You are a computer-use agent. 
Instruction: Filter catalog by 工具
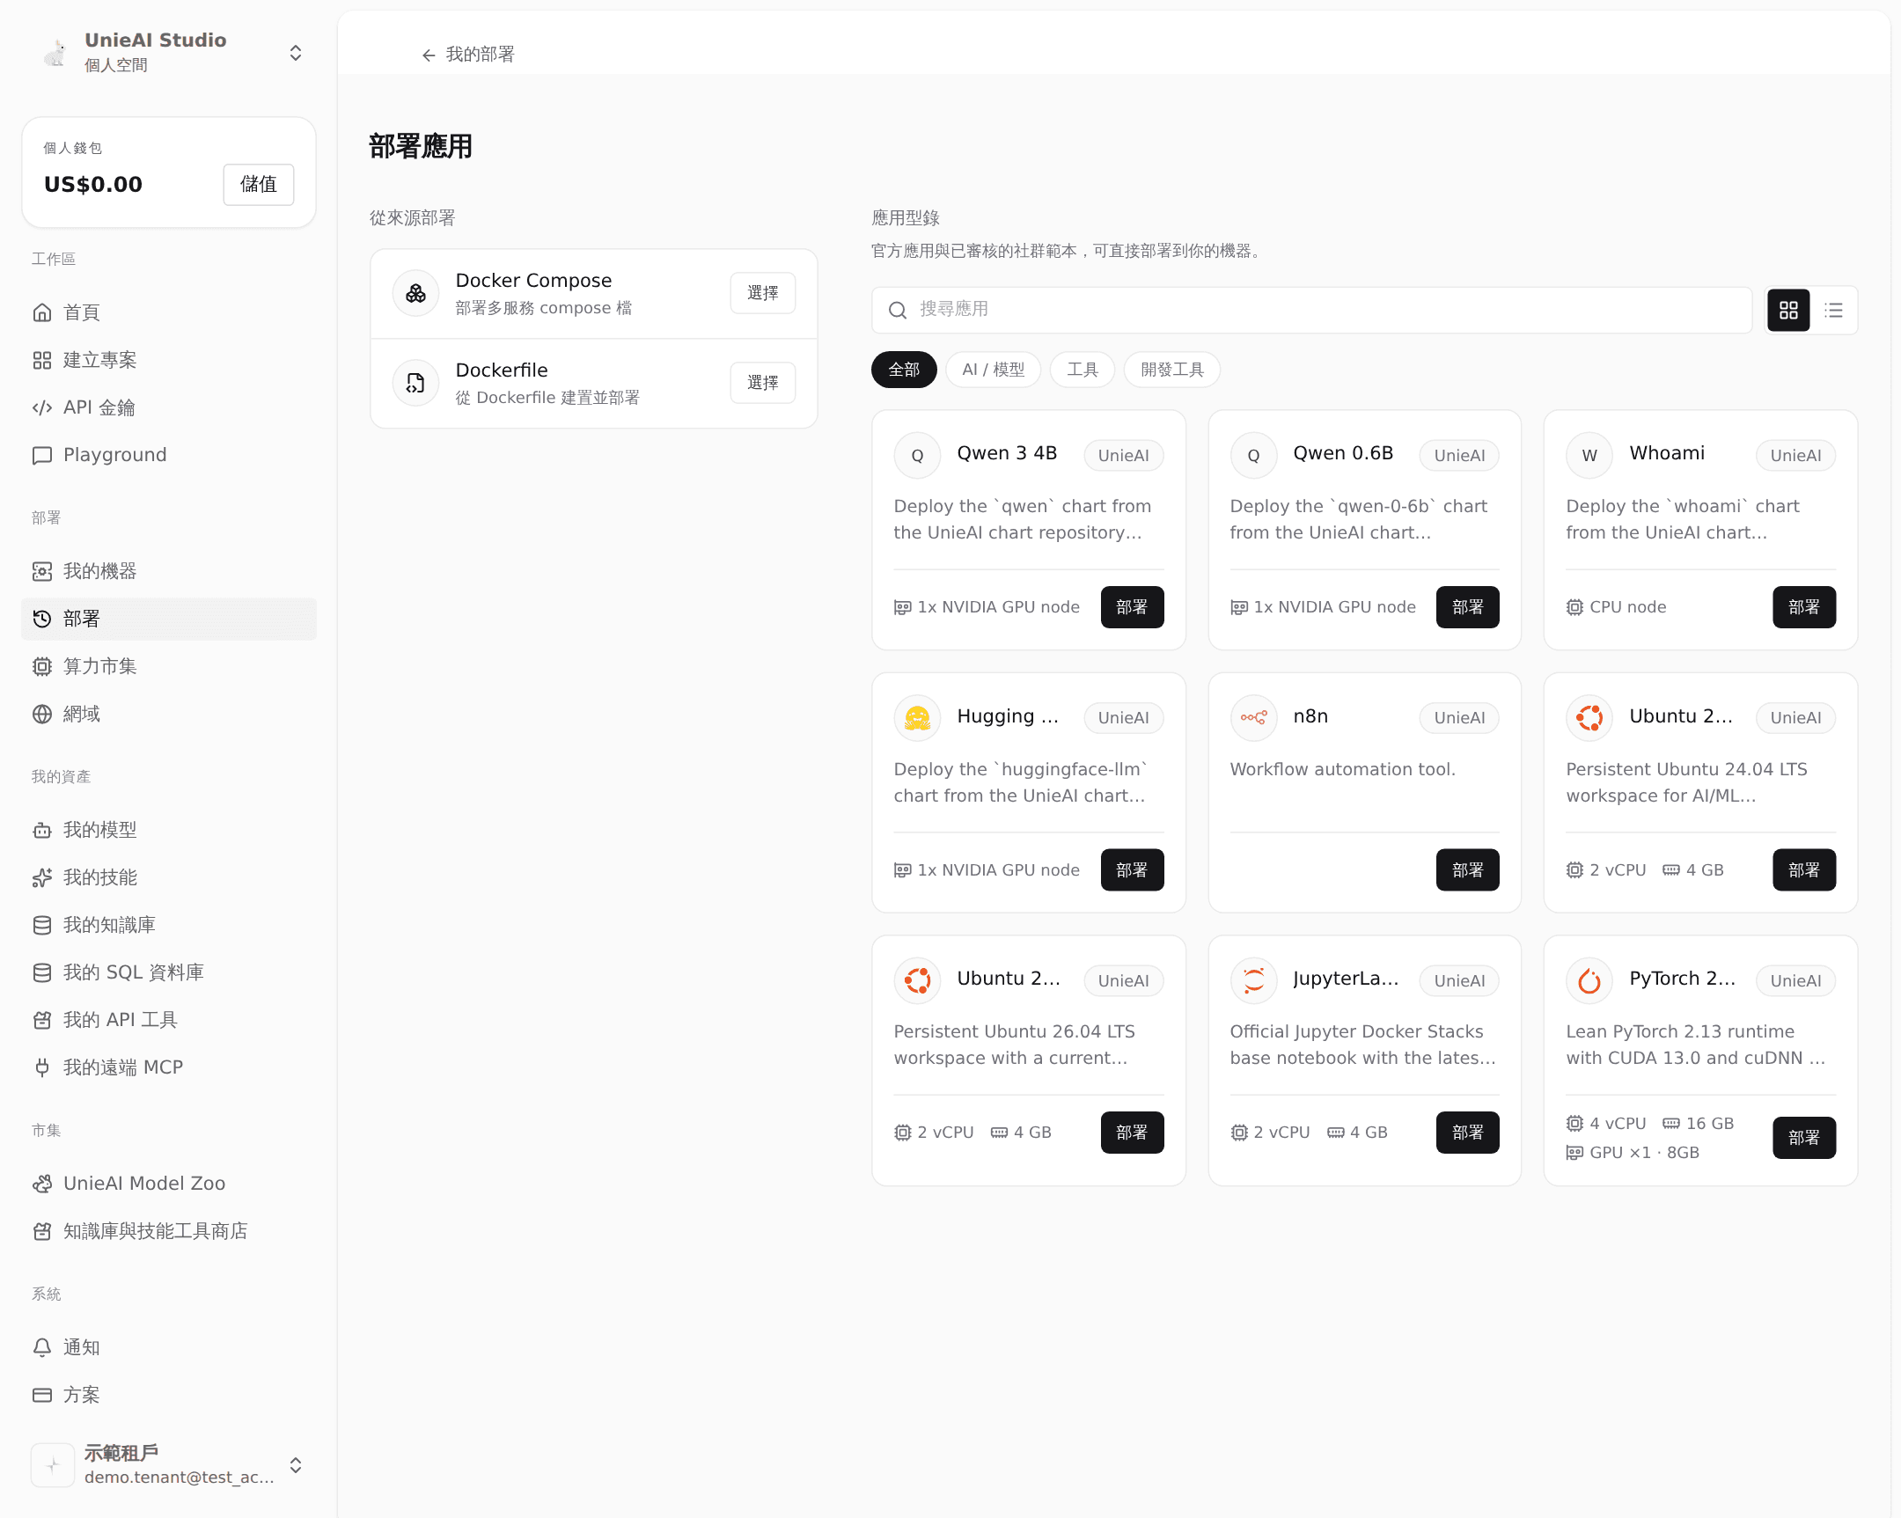1082,370
